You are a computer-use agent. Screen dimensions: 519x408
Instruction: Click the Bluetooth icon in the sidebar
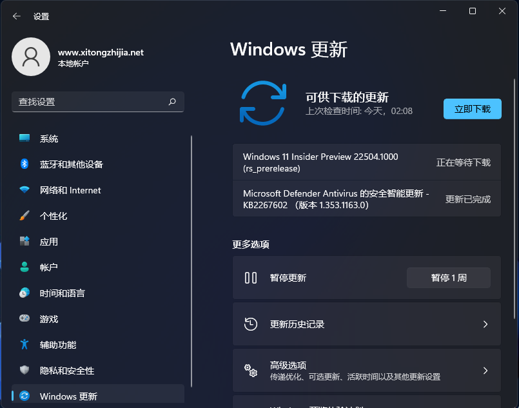tap(24, 164)
